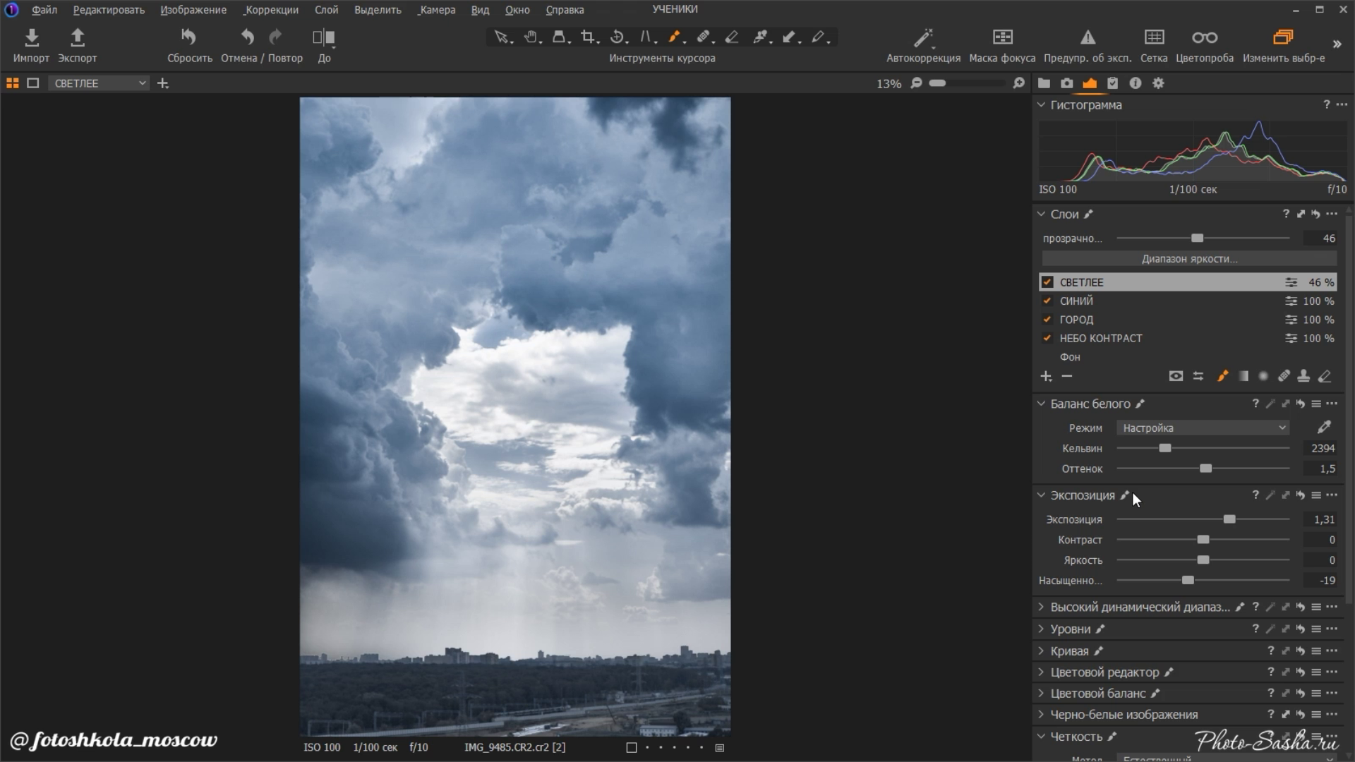Toggle visibility of СИНИЙ layer

[x=1047, y=301]
